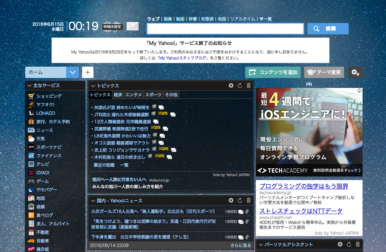Click the 検索 search button
The height and width of the screenshot is (252, 386).
328,29
